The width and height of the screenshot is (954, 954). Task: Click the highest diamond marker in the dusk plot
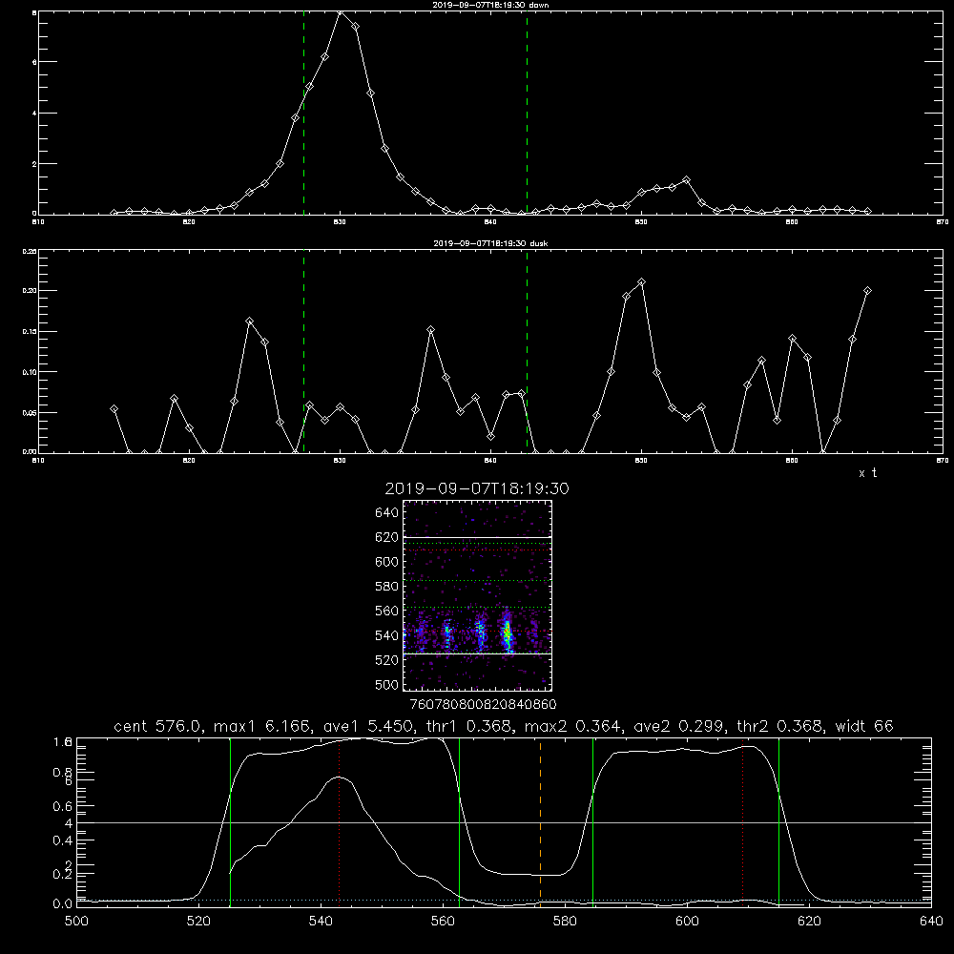641,282
